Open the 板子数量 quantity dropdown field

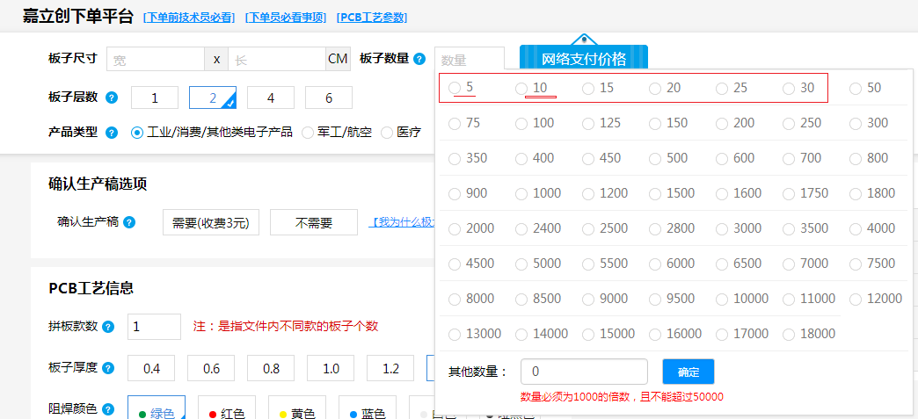click(470, 59)
